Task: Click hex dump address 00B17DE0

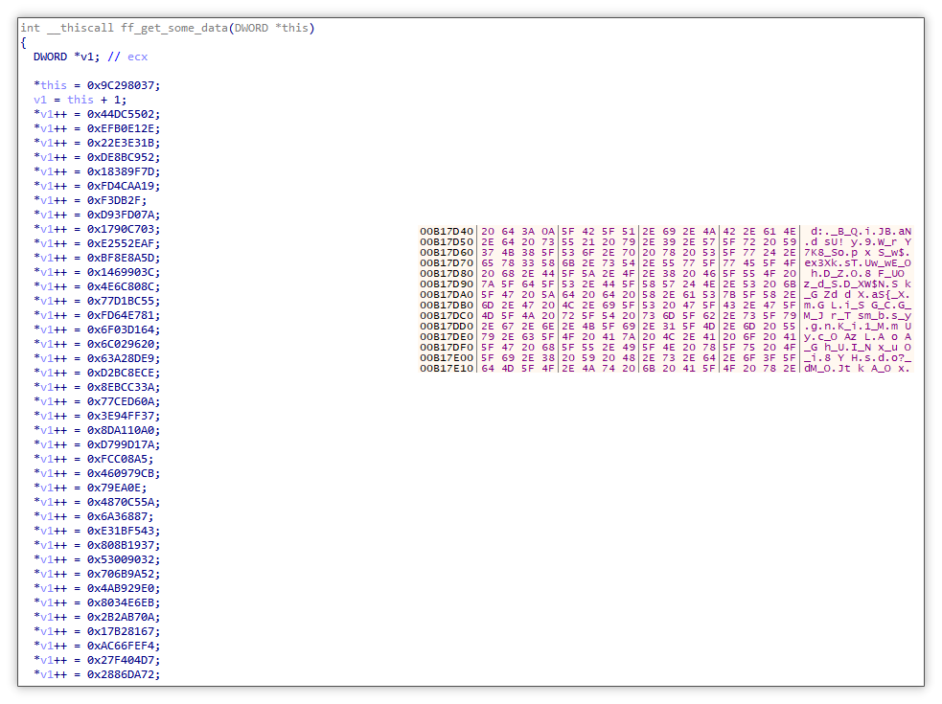Action: (447, 336)
